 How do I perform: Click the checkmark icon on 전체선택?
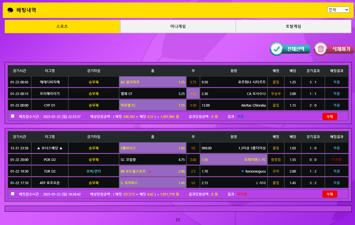tap(276, 49)
